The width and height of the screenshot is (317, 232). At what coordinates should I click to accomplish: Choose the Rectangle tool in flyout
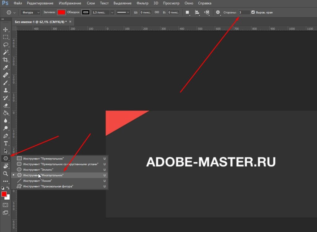(x=60, y=159)
